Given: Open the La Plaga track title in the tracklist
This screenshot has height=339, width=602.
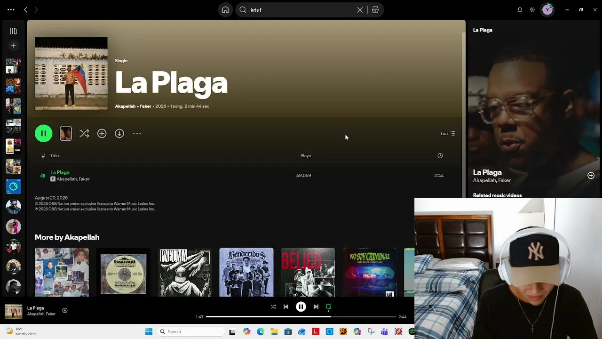Looking at the screenshot, I should coord(60,172).
